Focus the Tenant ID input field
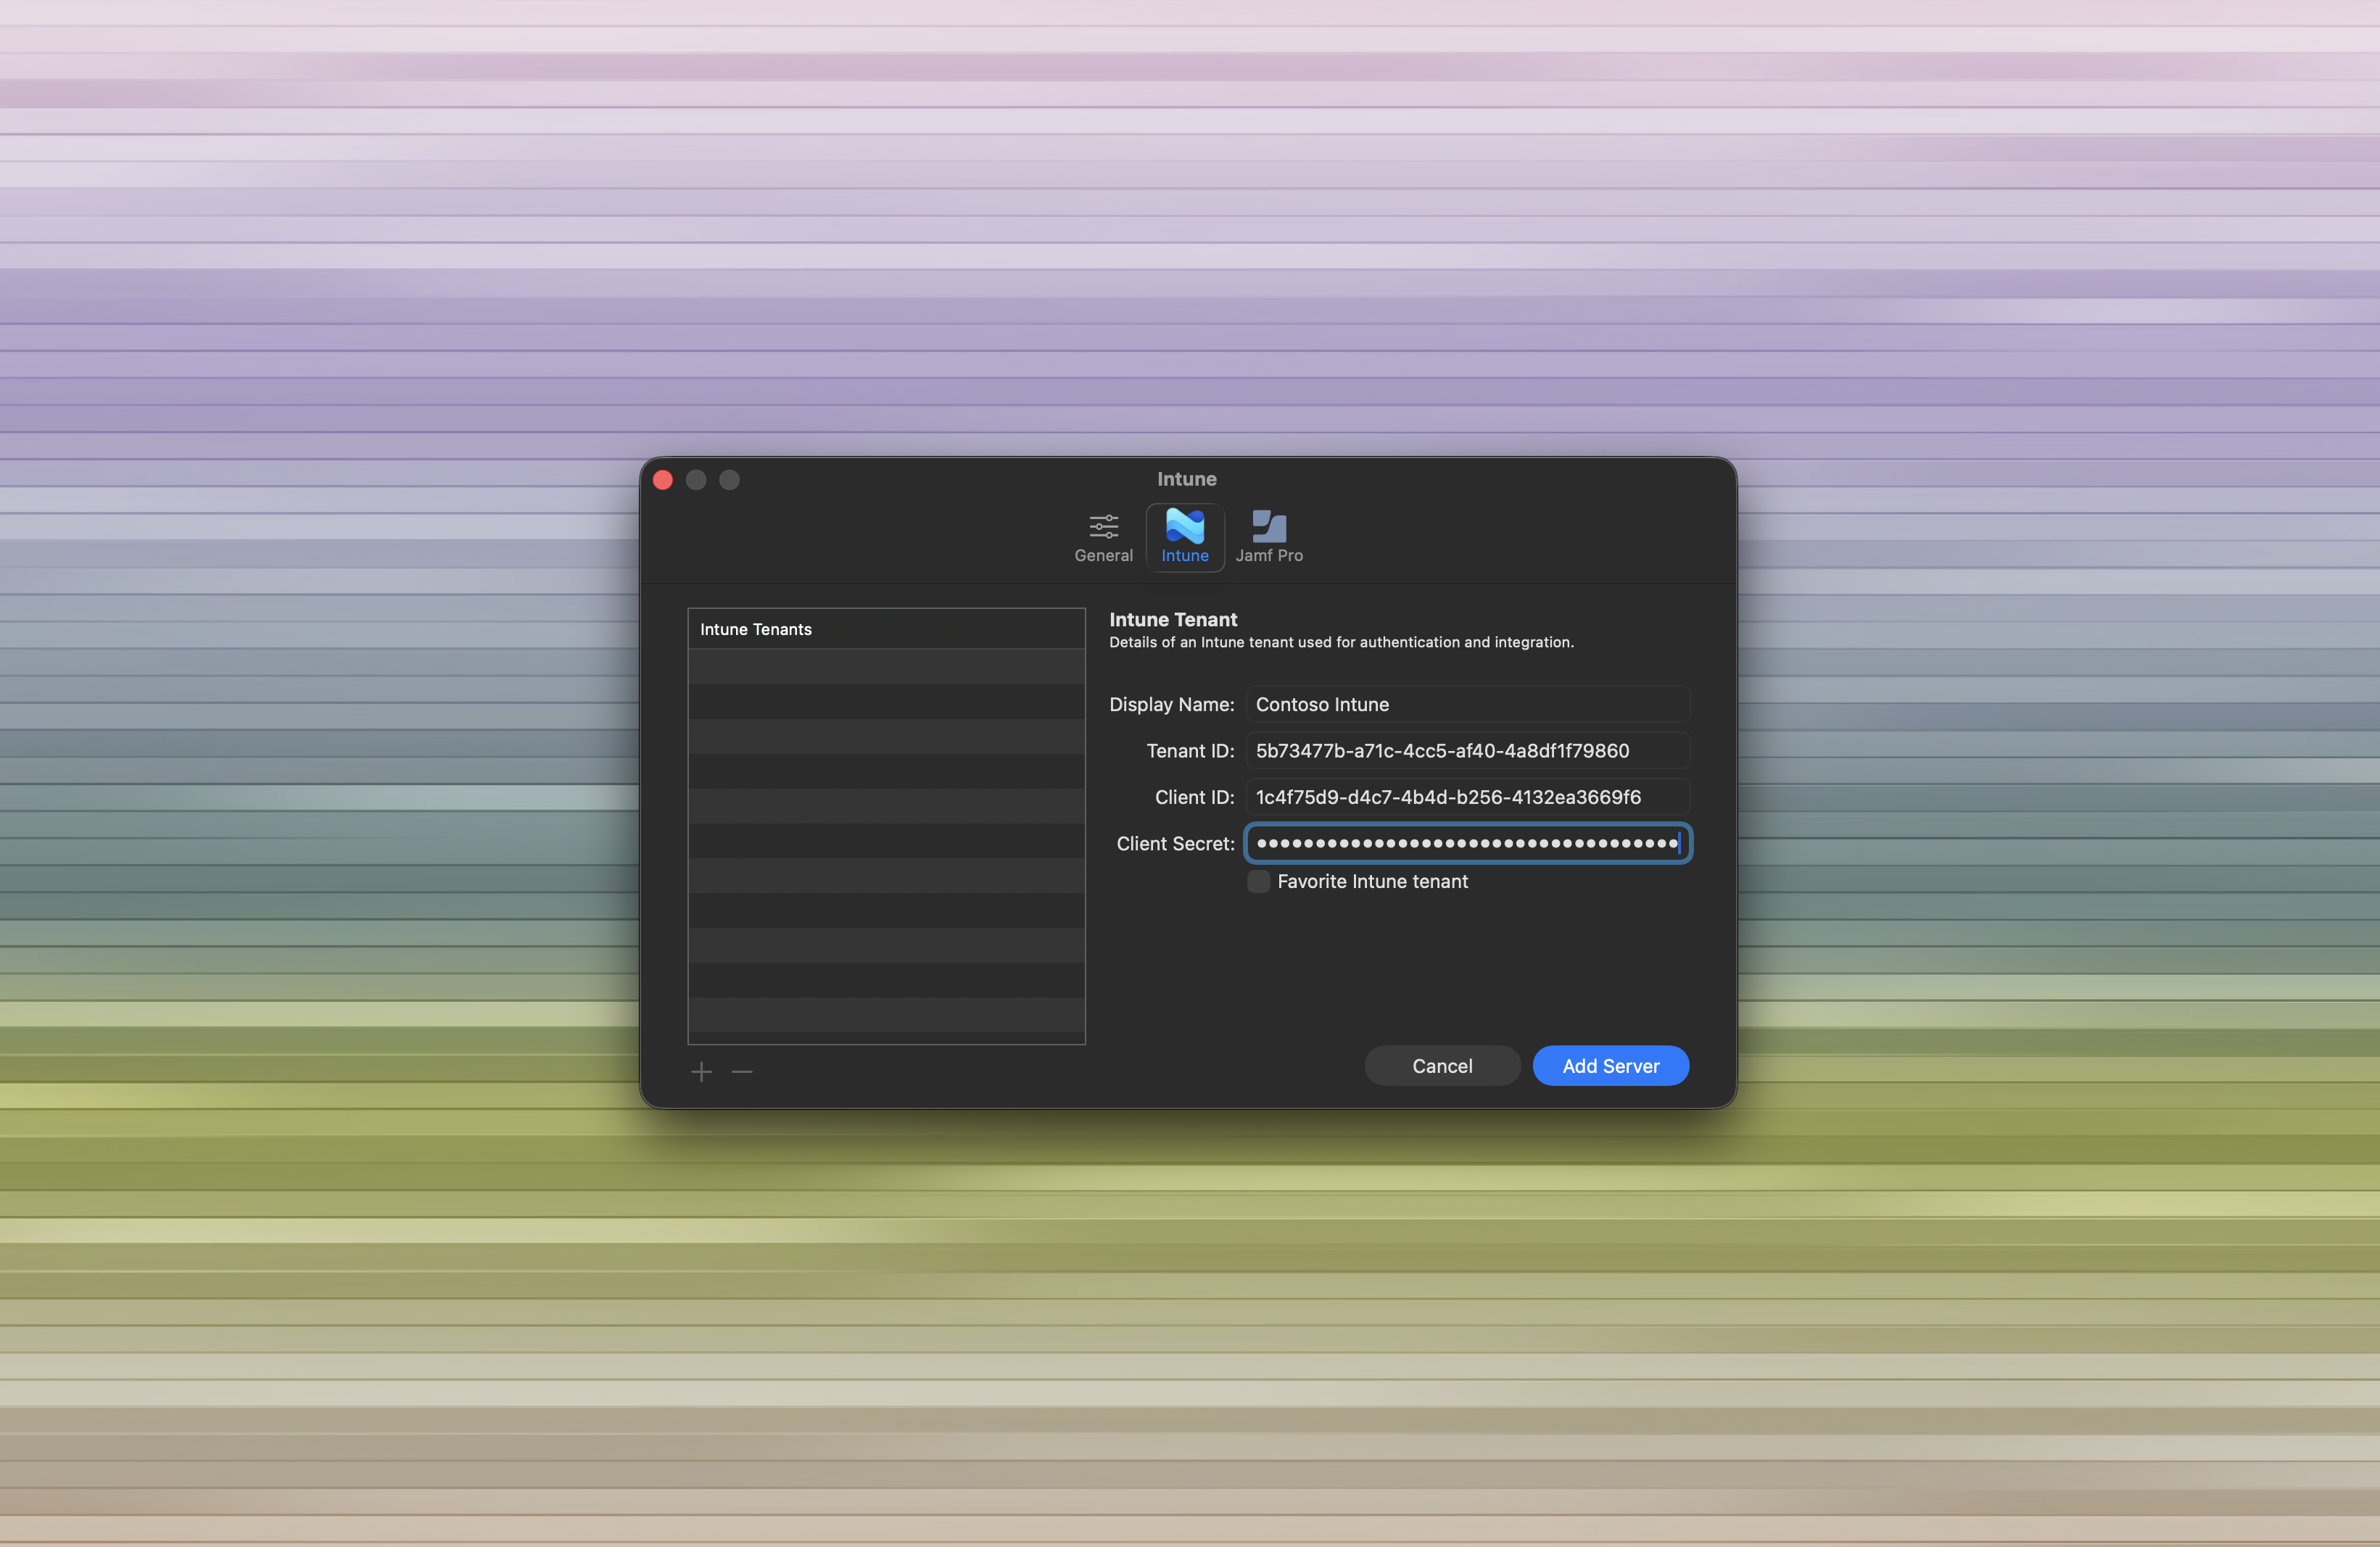2380x1547 pixels. click(x=1467, y=750)
